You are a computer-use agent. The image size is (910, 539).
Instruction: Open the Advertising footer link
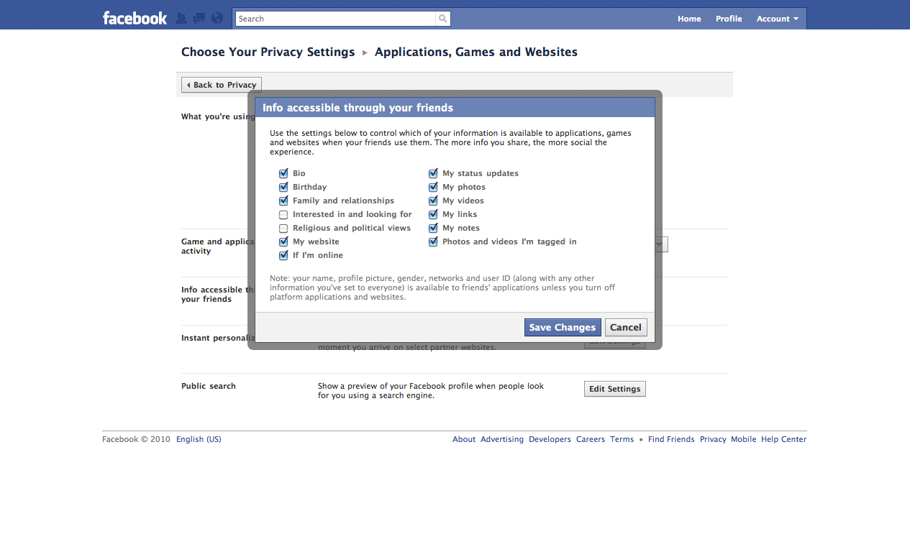point(502,439)
